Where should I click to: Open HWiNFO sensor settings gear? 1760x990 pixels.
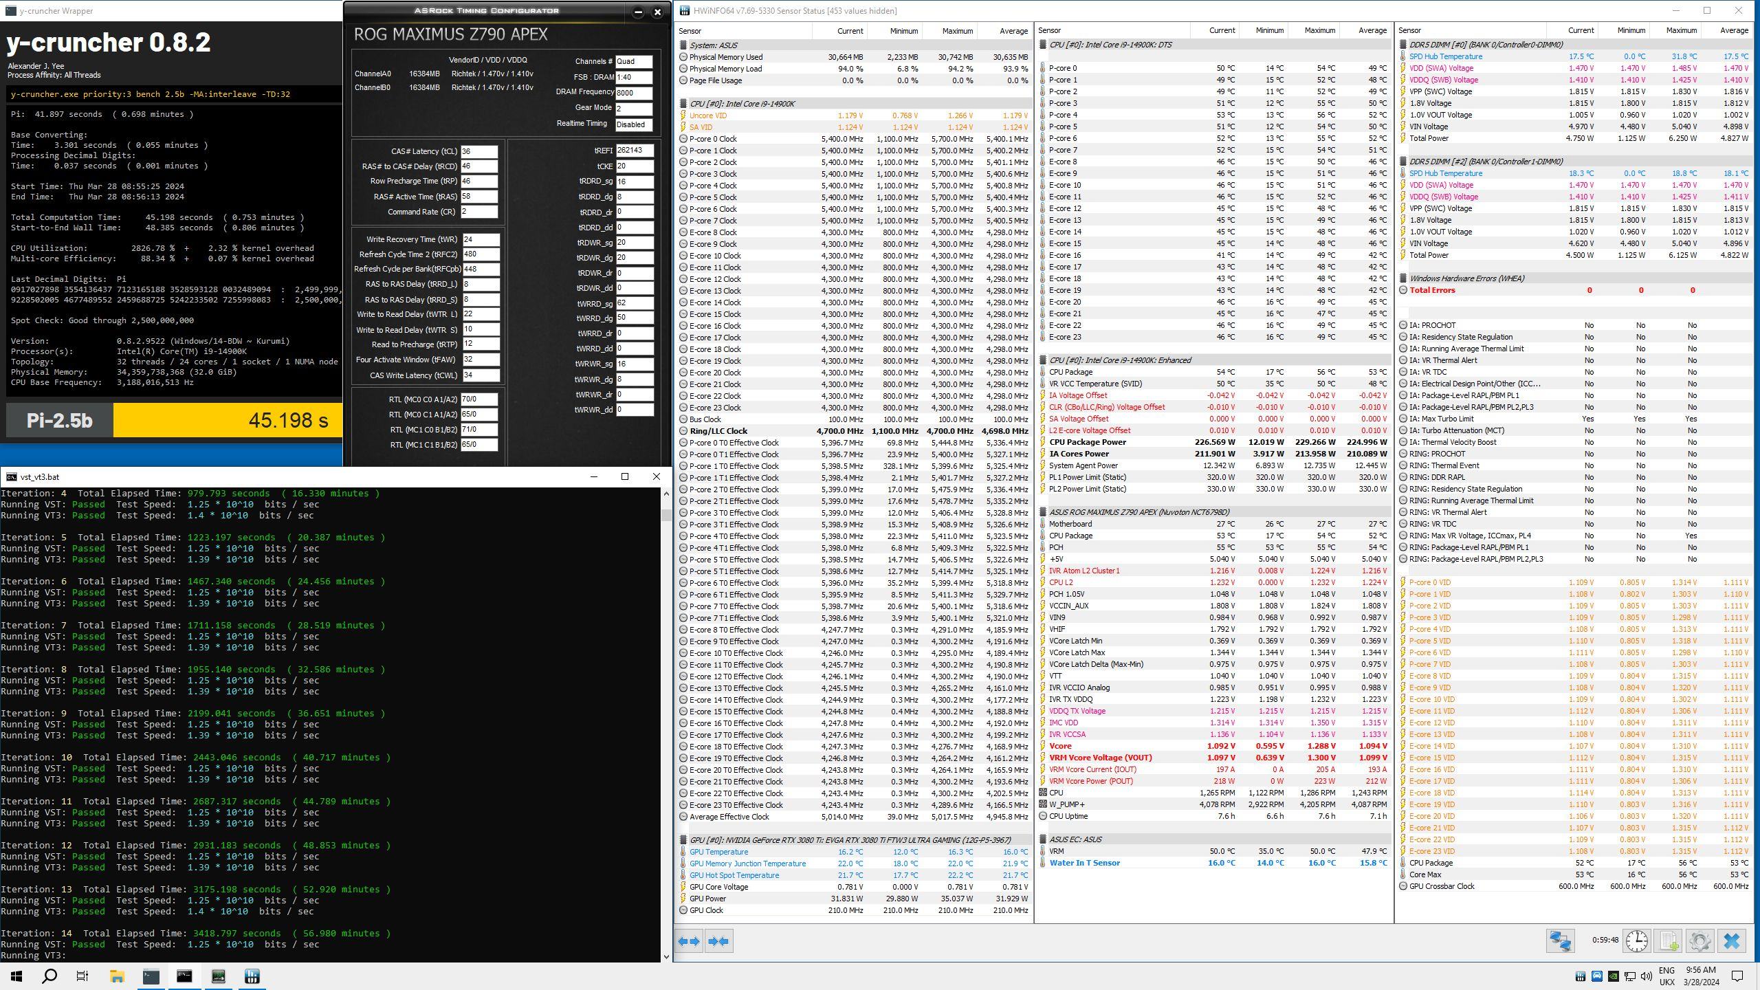1699,940
